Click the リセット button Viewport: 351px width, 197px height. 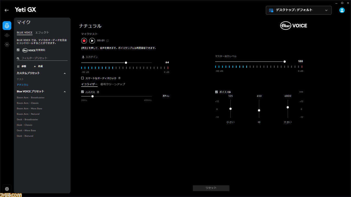point(211,188)
